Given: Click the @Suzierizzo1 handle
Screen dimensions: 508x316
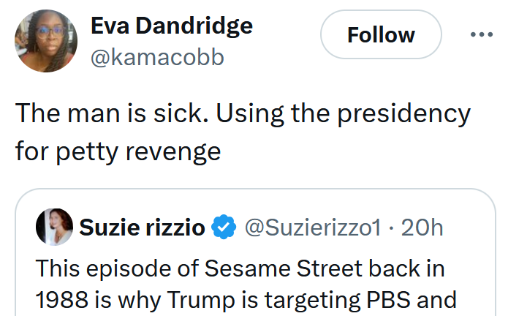Looking at the screenshot, I should [312, 227].
